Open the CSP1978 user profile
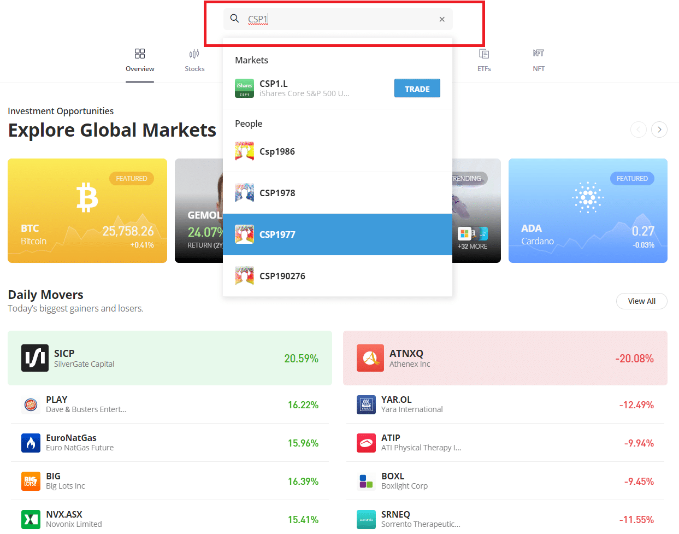This screenshot has height=534, width=679. click(x=338, y=193)
